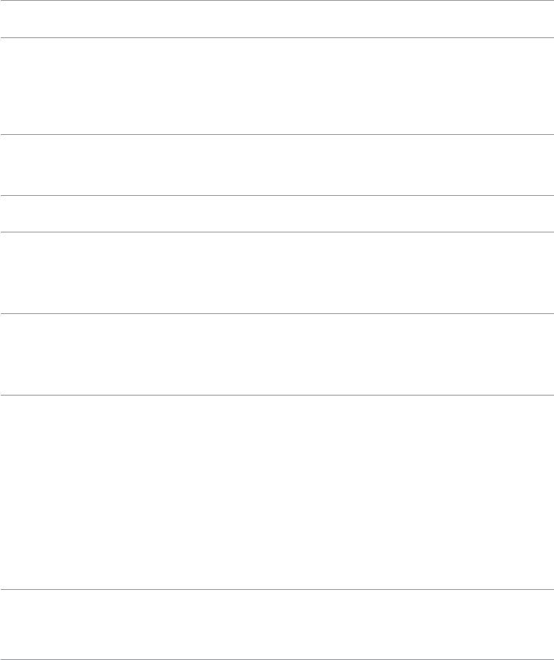Select the divider above the tallest empty row
The image size is (554, 660).
click(277, 395)
